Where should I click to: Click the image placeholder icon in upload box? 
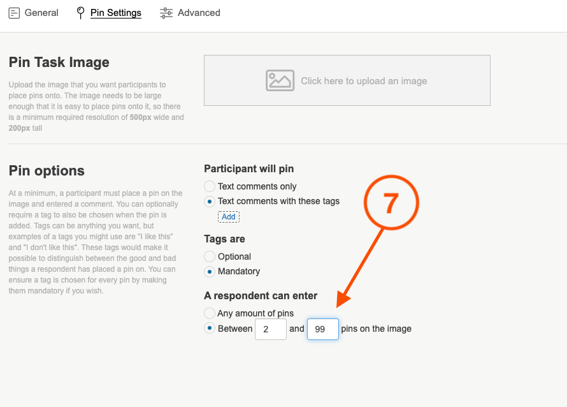[280, 80]
